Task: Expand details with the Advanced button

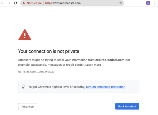Action: 28,107
